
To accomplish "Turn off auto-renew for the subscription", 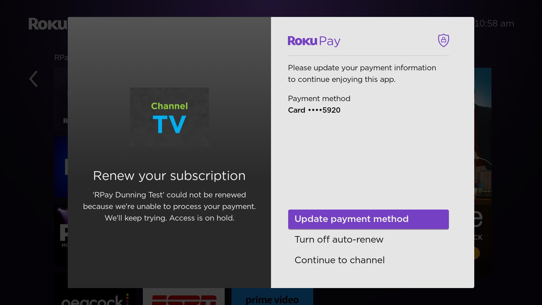I will point(339,239).
